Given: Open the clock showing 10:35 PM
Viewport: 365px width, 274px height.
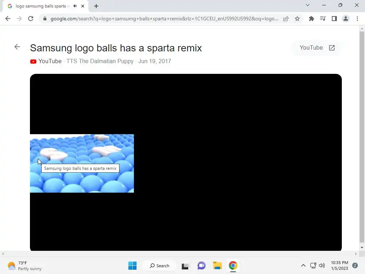Looking at the screenshot, I should coord(339,265).
